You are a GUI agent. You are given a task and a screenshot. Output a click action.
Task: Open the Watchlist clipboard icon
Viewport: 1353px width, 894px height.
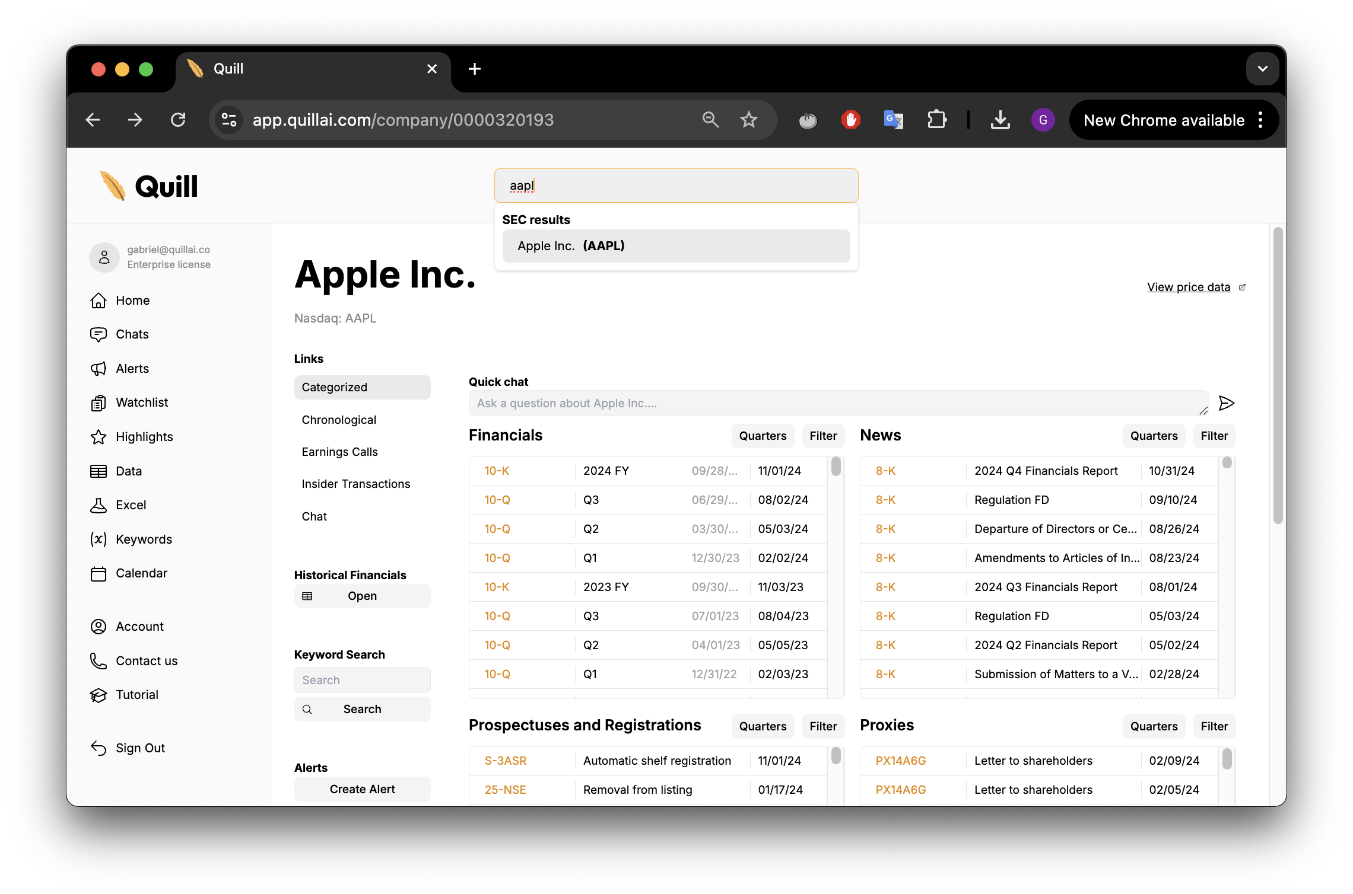click(99, 403)
